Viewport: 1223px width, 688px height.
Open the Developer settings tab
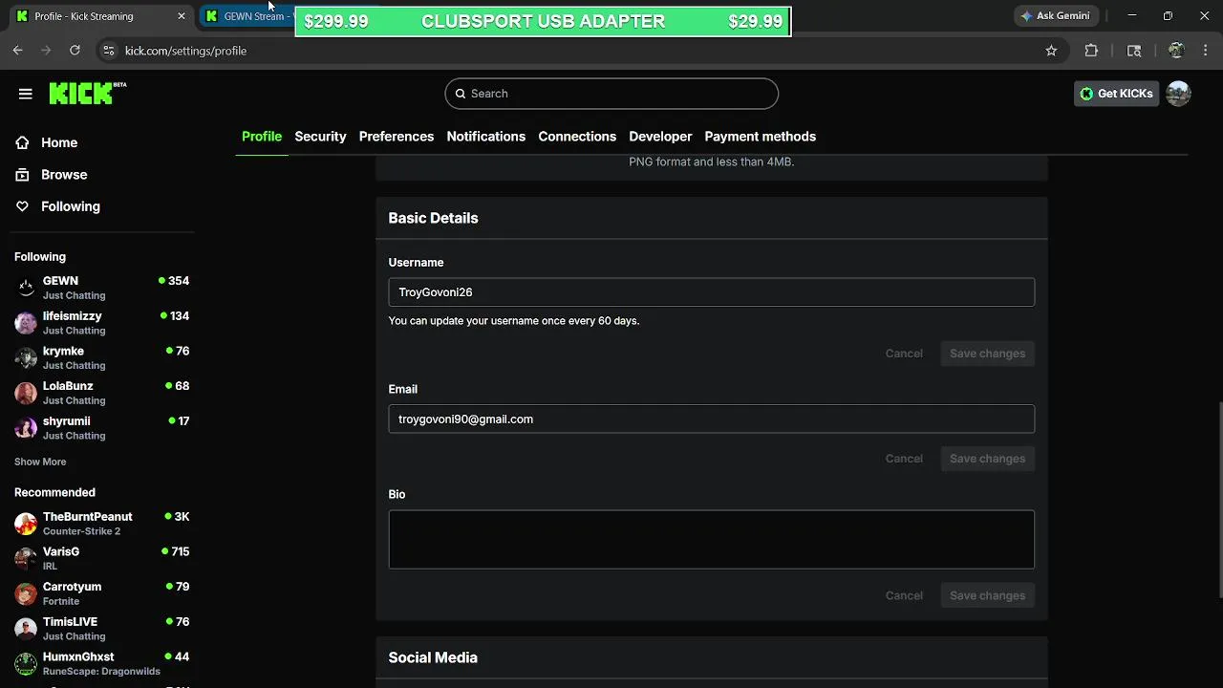(660, 137)
